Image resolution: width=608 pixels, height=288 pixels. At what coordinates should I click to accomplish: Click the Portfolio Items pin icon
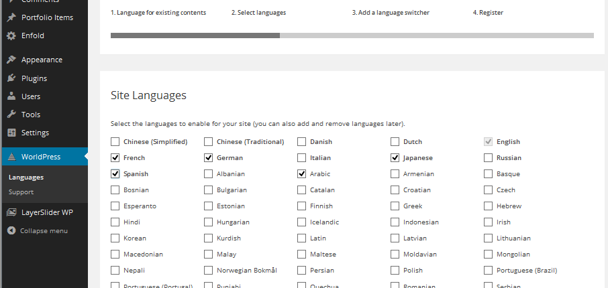(x=11, y=17)
